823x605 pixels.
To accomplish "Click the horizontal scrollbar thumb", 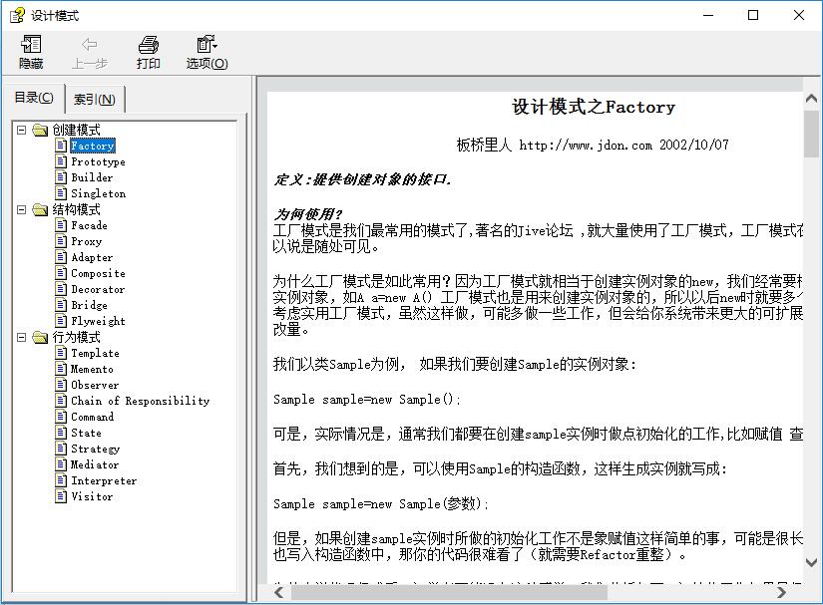I will coord(449,592).
